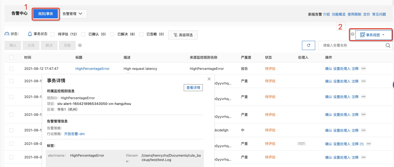Close the 事务详情 popup with X icon

click(209, 79)
